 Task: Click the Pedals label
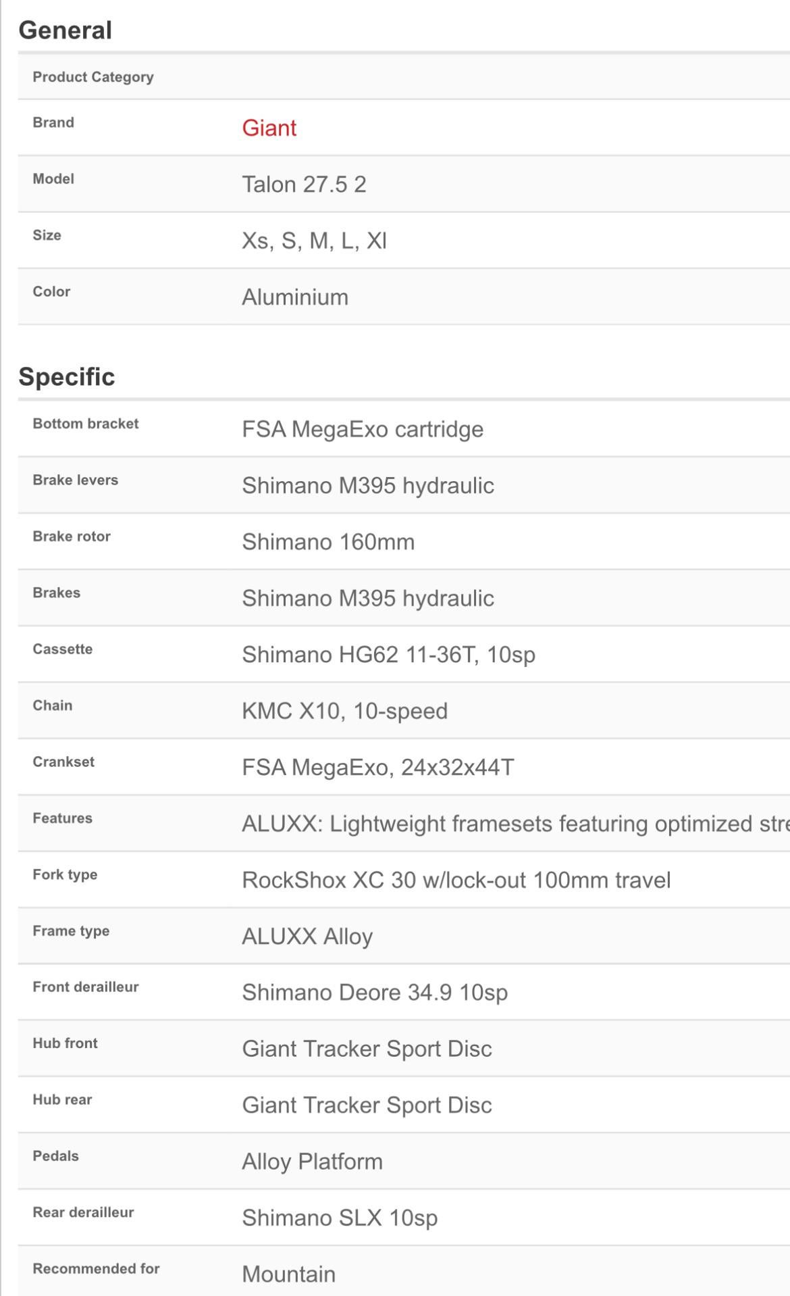coord(55,1156)
